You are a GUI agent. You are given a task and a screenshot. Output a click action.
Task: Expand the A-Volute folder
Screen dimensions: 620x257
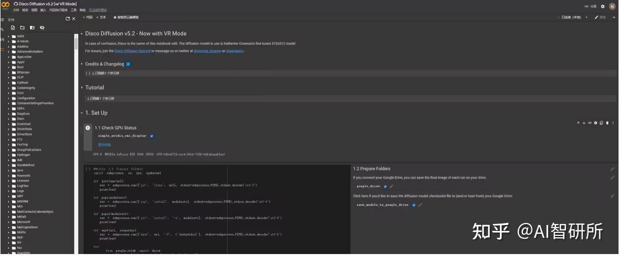point(8,41)
